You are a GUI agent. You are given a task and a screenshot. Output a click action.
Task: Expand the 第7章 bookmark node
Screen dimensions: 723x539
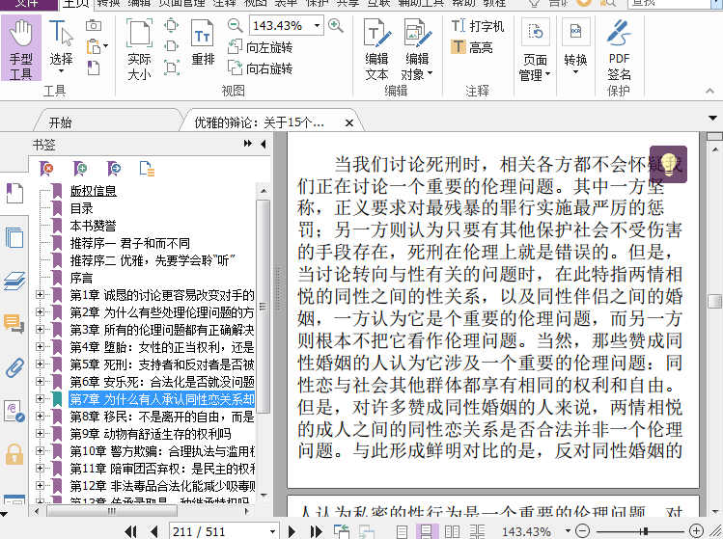coord(41,398)
